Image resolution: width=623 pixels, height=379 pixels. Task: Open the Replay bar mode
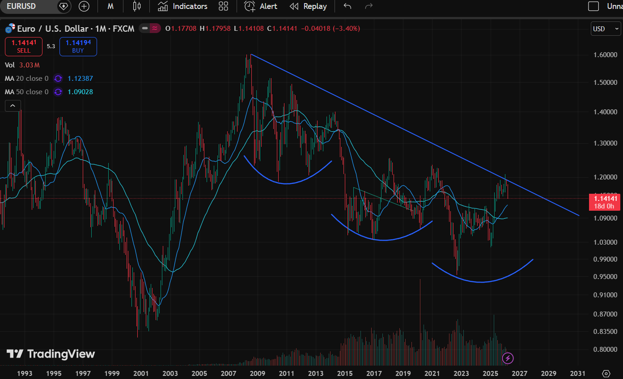308,6
